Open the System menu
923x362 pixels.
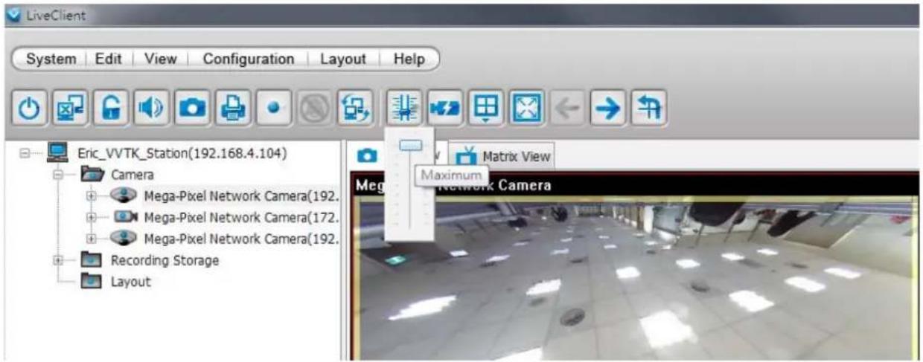pos(51,59)
